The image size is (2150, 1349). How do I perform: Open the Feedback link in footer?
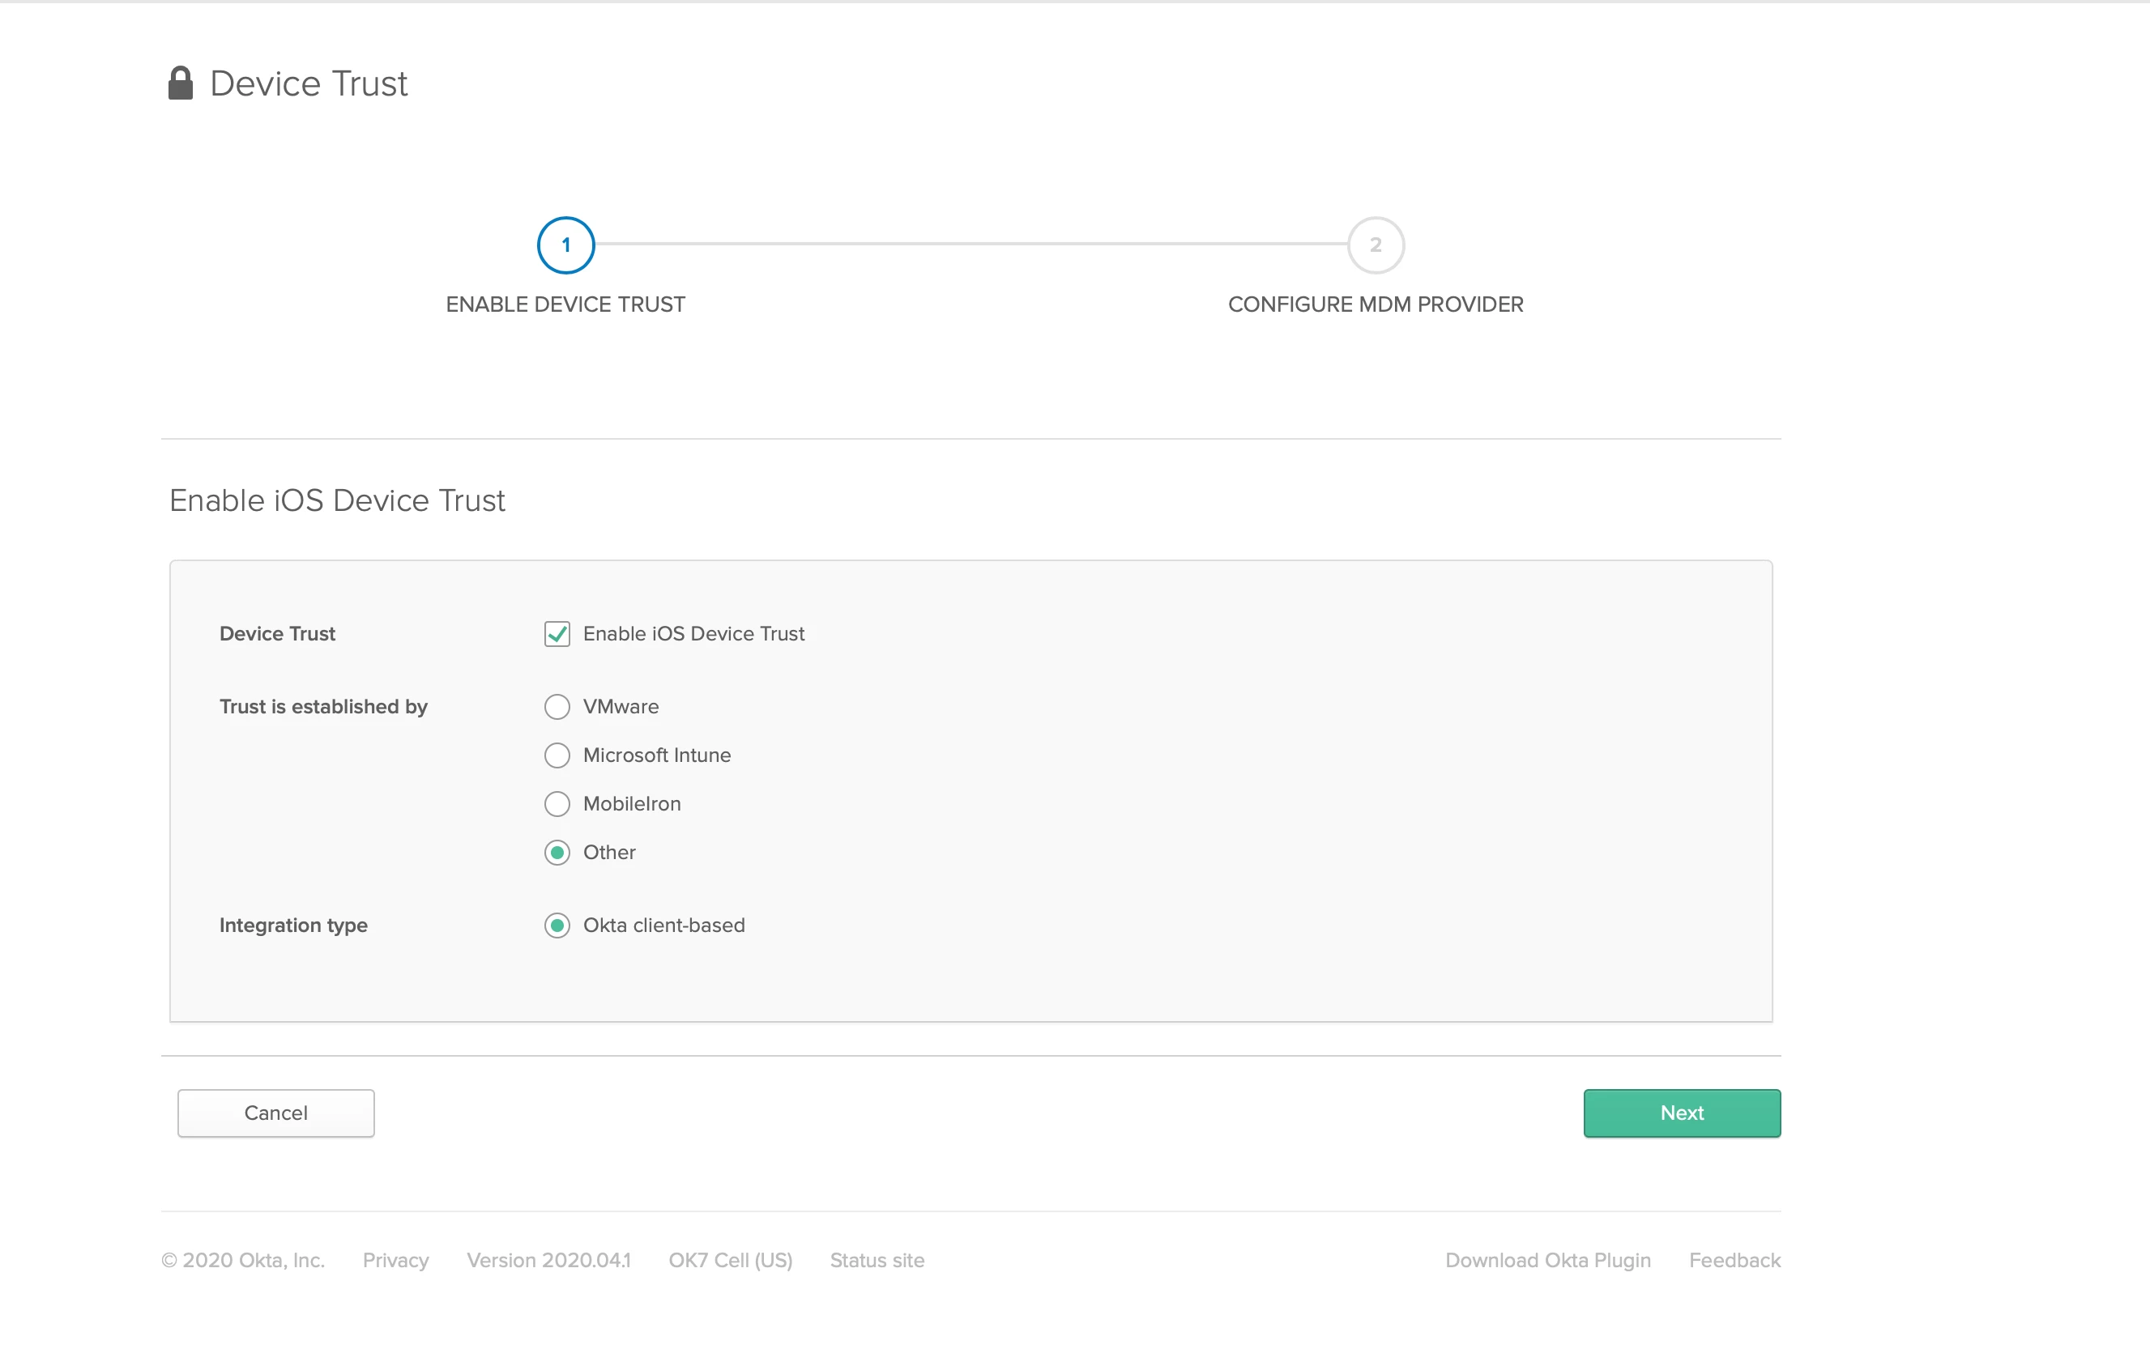pos(1734,1260)
